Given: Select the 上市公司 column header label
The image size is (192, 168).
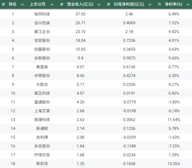Looking at the screenshot, I should (37, 4).
